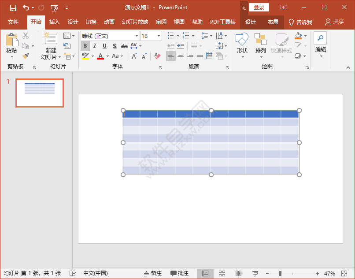Click the Increase Font Size icon
Image resolution: width=355 pixels, height=279 pixels.
click(x=134, y=56)
